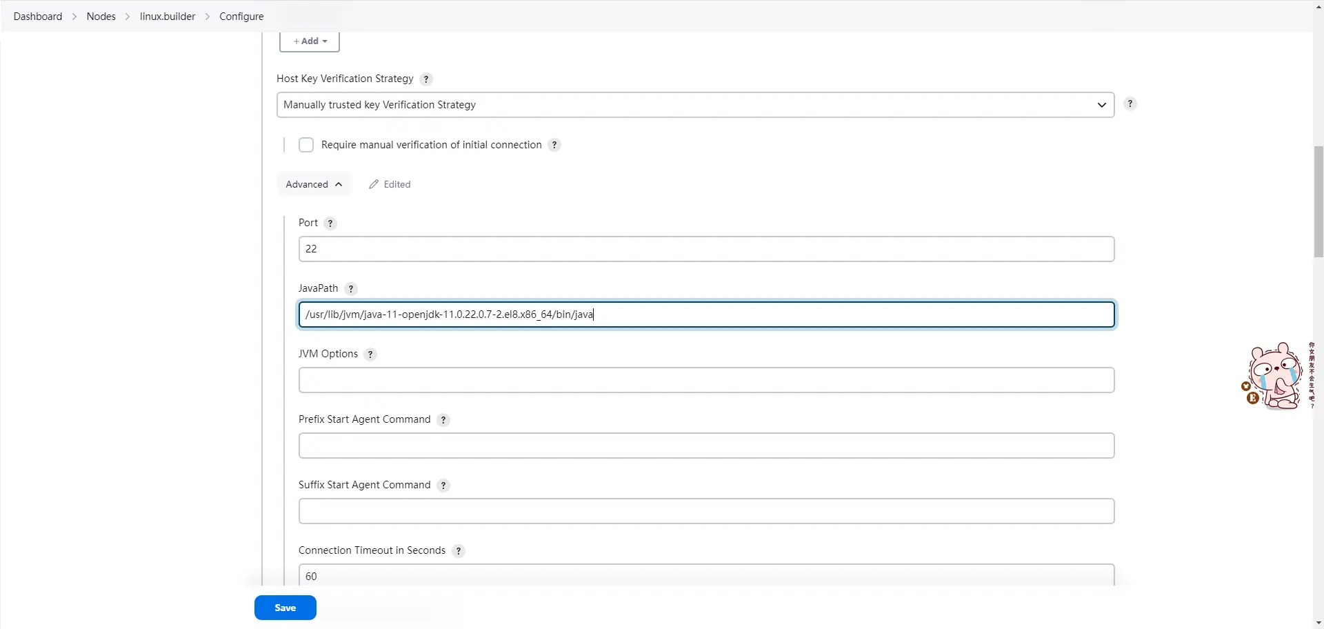Viewport: 1324px width, 629px height.
Task: Show help for JVM Options
Action: point(370,355)
